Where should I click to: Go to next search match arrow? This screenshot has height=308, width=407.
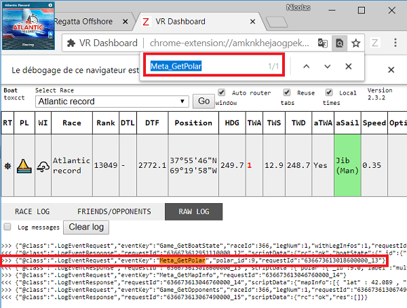point(328,66)
